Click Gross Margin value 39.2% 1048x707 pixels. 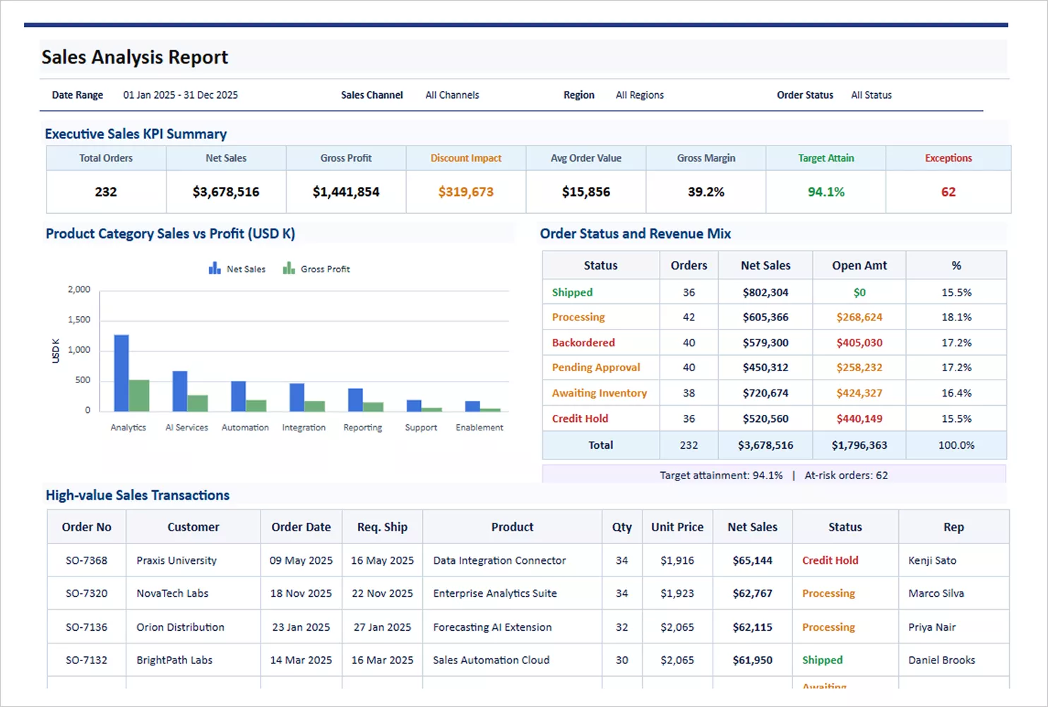click(706, 192)
